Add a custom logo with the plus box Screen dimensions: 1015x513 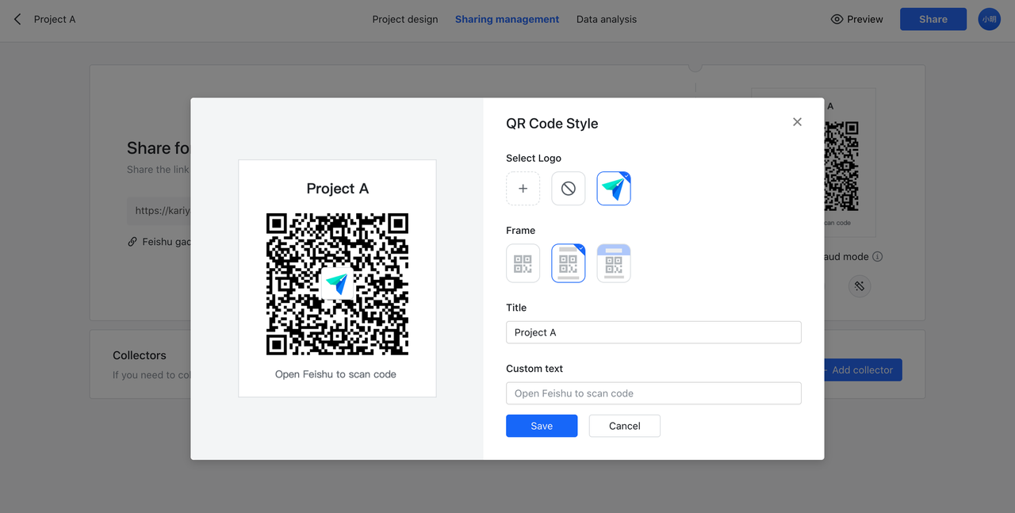pos(523,189)
